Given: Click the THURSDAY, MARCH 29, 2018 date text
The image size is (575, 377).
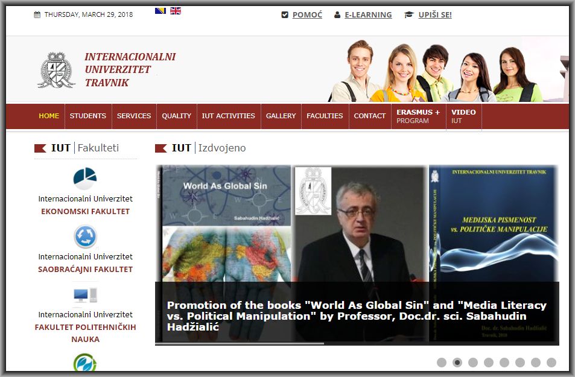Looking at the screenshot, I should coord(88,14).
